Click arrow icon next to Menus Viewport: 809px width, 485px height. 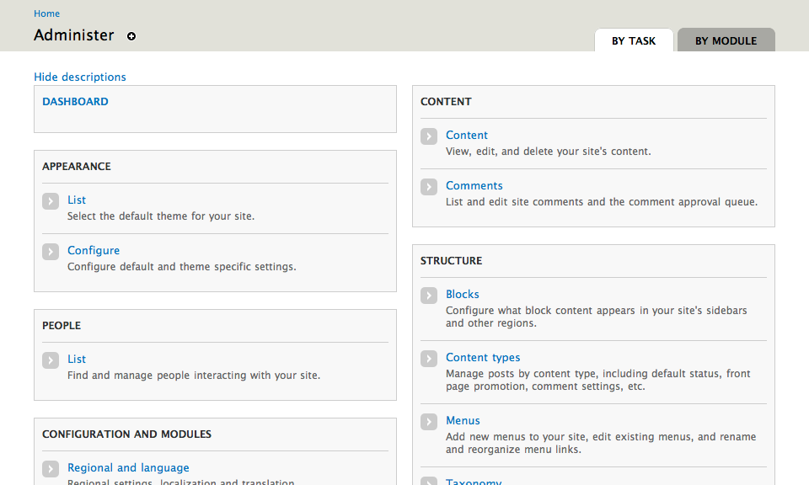pos(429,421)
